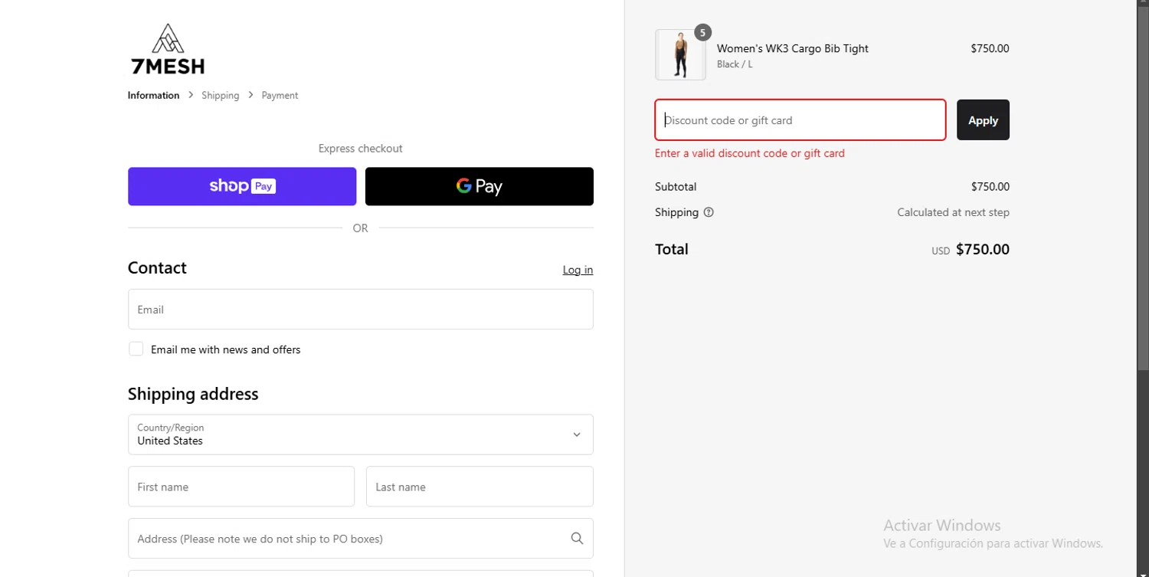Click the shipping info question mark icon
This screenshot has width=1149, height=577.
coord(709,212)
